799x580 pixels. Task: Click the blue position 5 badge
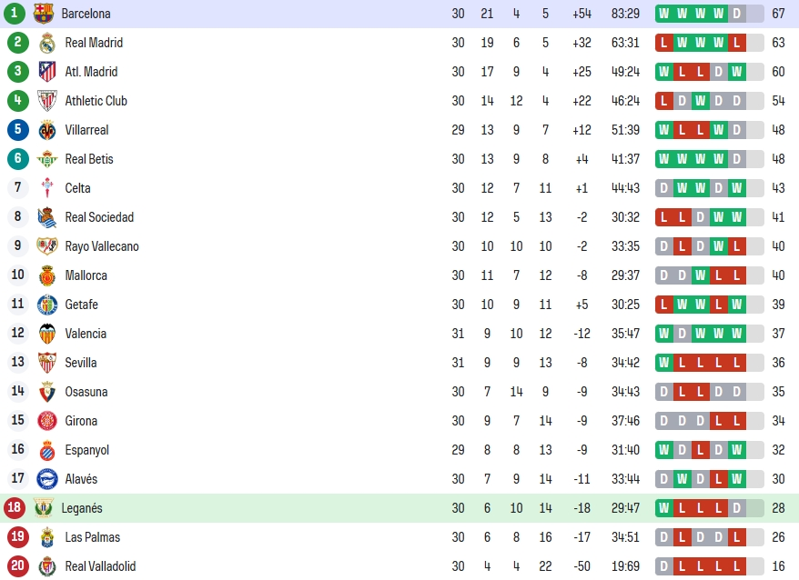coord(18,129)
